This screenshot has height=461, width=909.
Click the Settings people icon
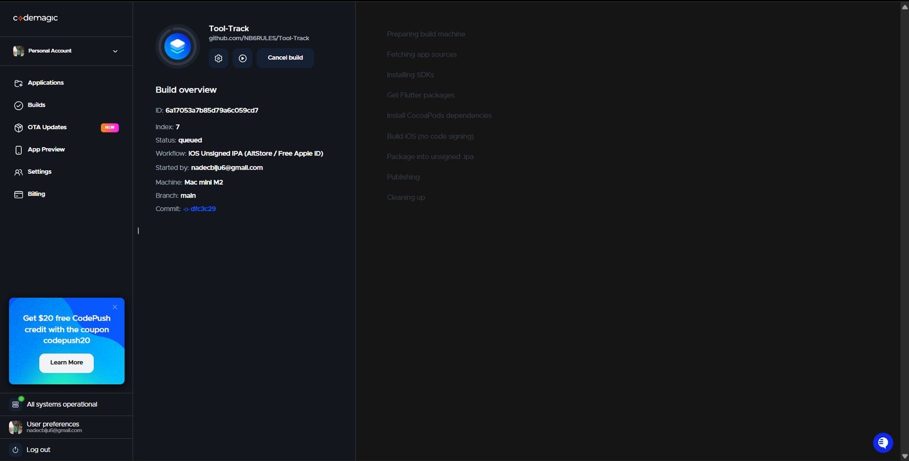(19, 172)
